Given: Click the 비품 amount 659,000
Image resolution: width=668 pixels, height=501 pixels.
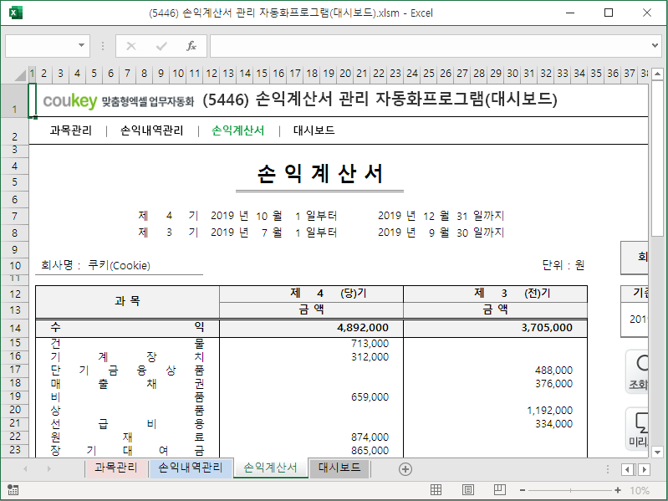Looking at the screenshot, I should coord(370,397).
